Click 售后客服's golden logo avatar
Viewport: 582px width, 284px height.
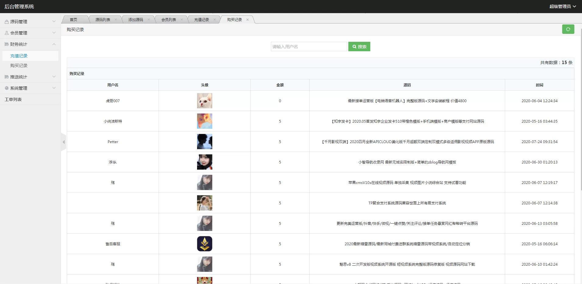(204, 244)
